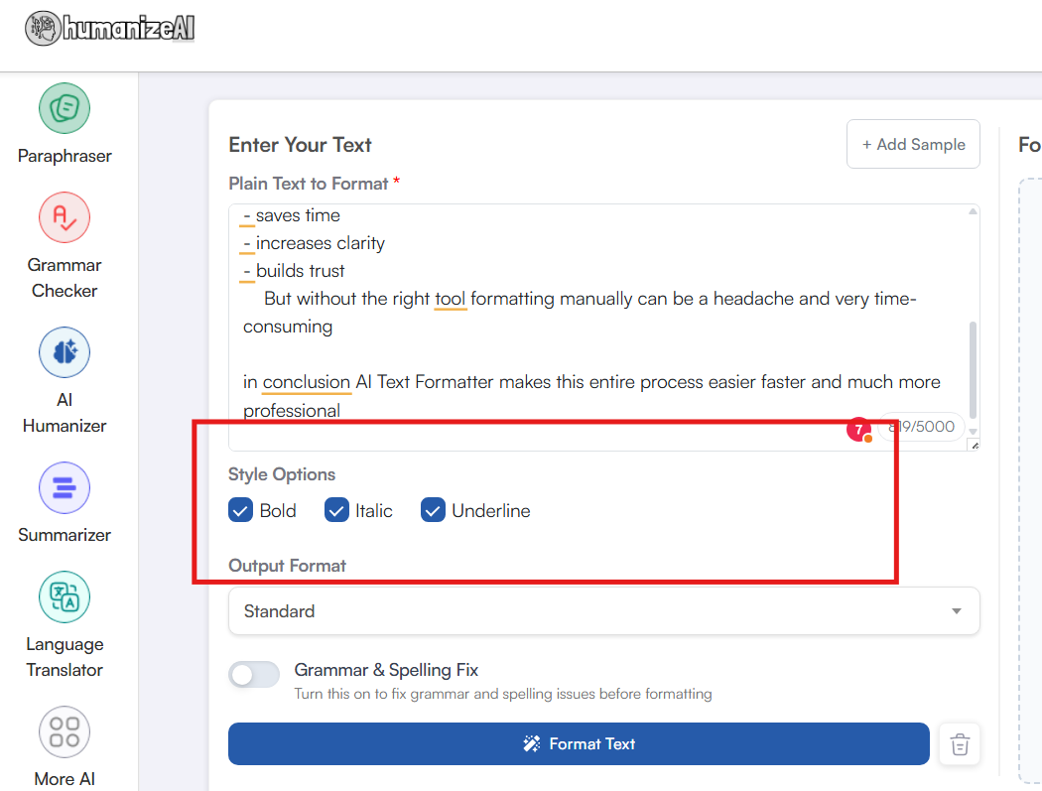
Task: Click the Add Sample button
Action: tap(913, 145)
